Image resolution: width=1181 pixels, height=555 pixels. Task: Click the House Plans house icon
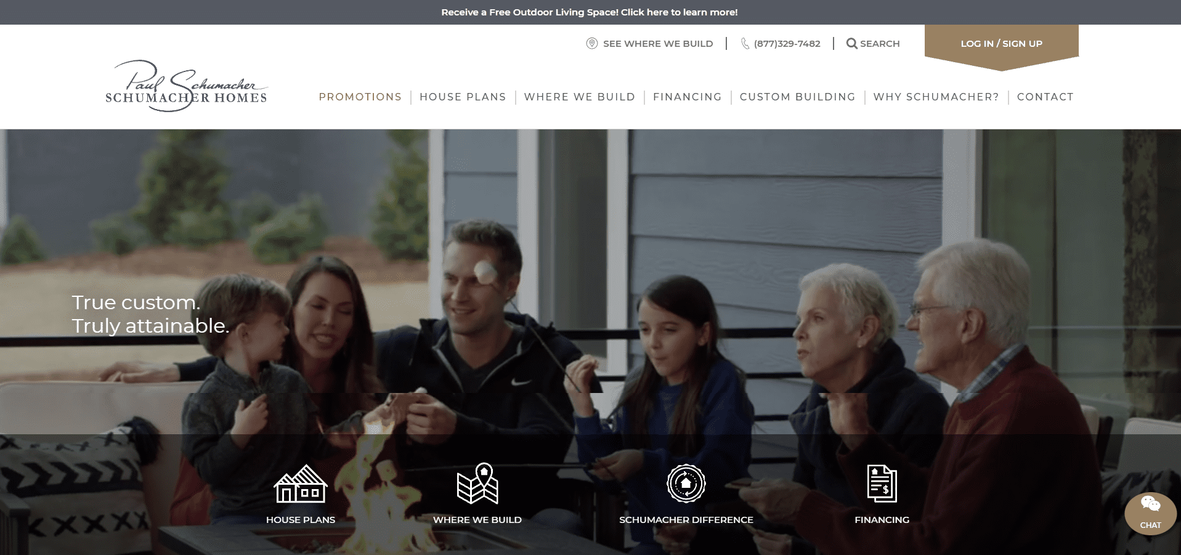click(x=300, y=484)
